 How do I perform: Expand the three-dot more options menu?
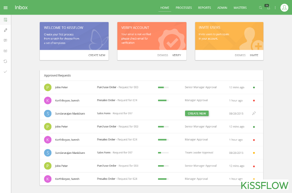(x=275, y=8)
